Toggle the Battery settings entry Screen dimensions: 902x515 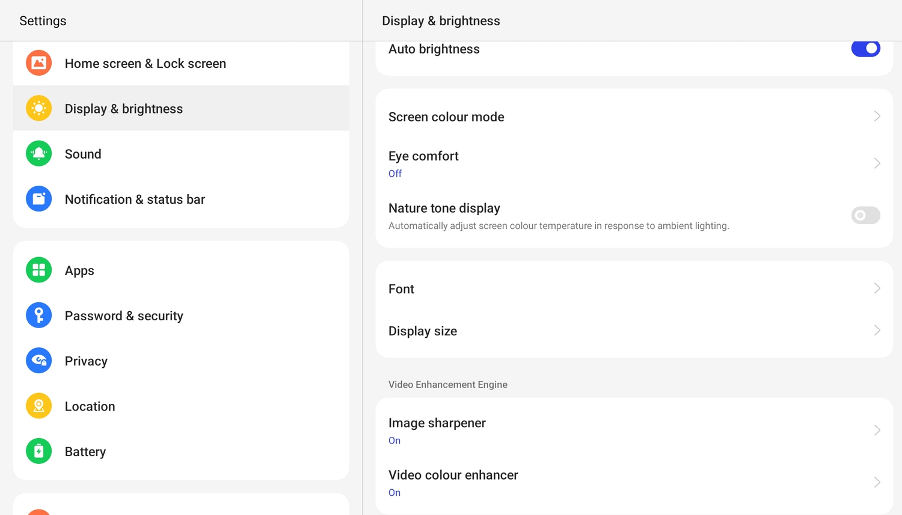[85, 451]
